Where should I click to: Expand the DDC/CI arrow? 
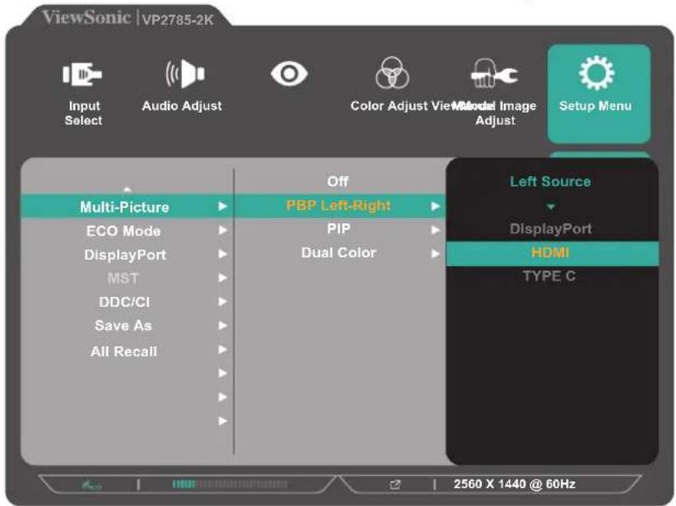pos(222,301)
